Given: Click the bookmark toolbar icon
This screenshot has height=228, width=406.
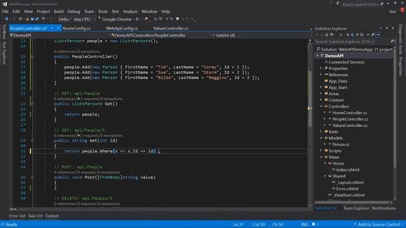Looking at the screenshot, I should point(178,19).
